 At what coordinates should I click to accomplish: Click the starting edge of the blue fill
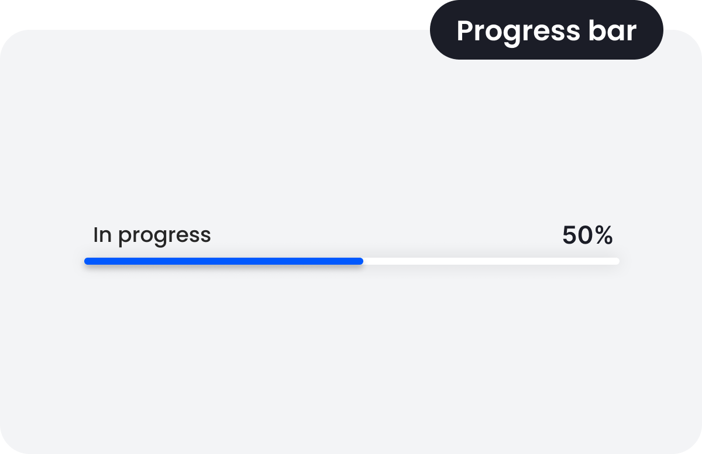pos(87,261)
